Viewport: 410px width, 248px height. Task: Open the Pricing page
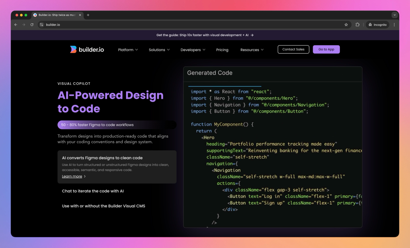click(222, 50)
